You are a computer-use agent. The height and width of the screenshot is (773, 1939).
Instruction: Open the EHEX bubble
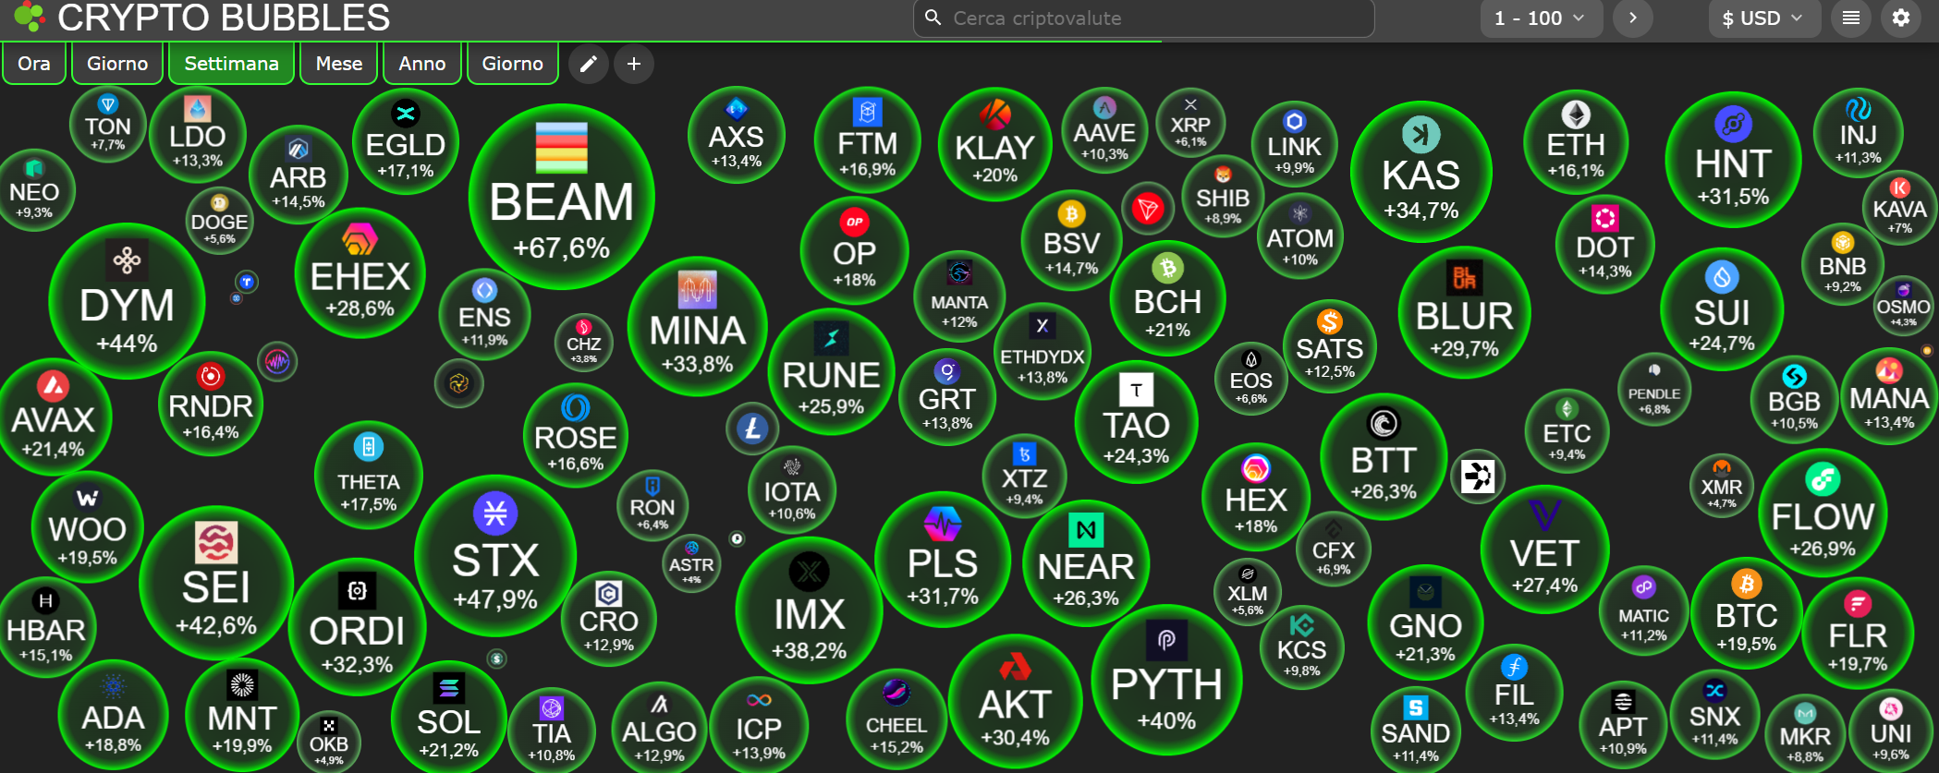(x=360, y=272)
